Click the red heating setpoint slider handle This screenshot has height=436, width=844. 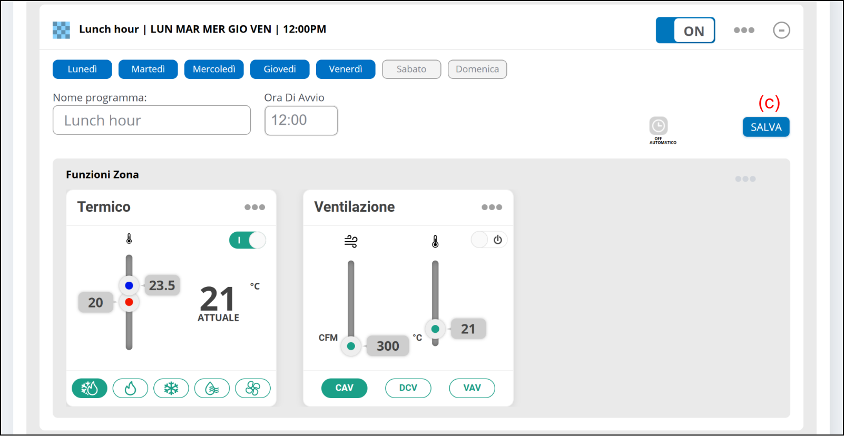129,302
